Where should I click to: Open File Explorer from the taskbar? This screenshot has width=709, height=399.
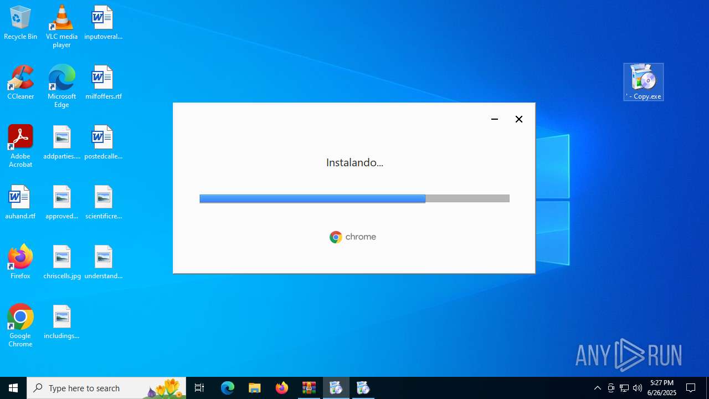tap(255, 388)
